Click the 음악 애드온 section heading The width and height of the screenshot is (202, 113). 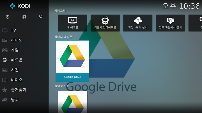click(x=62, y=86)
